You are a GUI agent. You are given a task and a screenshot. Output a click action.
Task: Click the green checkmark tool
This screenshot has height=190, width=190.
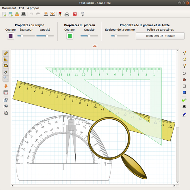coord(184,100)
